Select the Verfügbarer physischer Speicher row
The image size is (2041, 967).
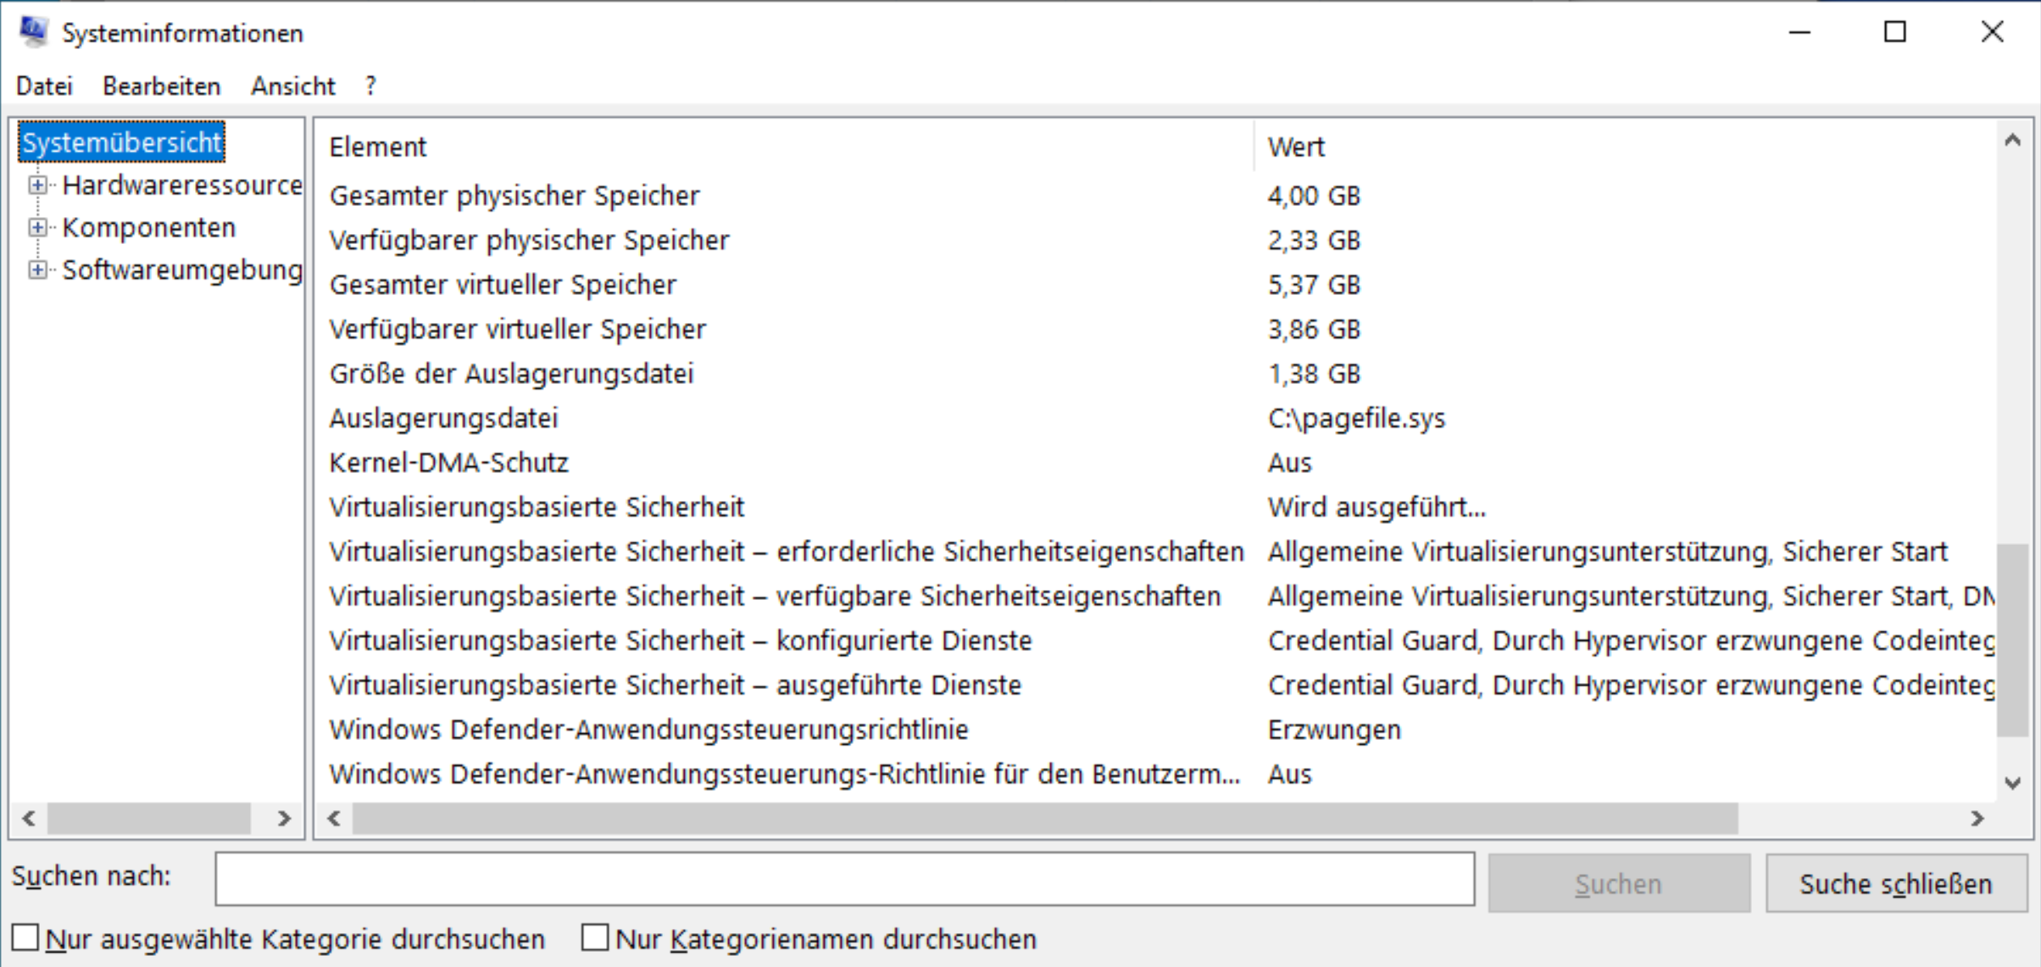pyautogui.click(x=1156, y=240)
